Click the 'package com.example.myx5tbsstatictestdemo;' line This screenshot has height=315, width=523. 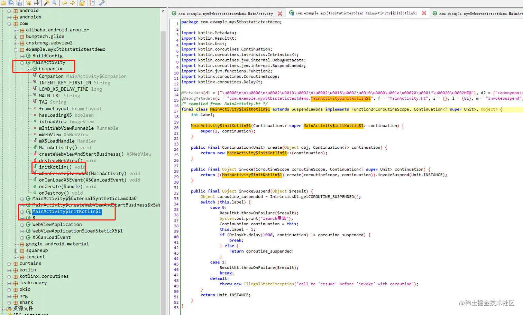coord(232,22)
